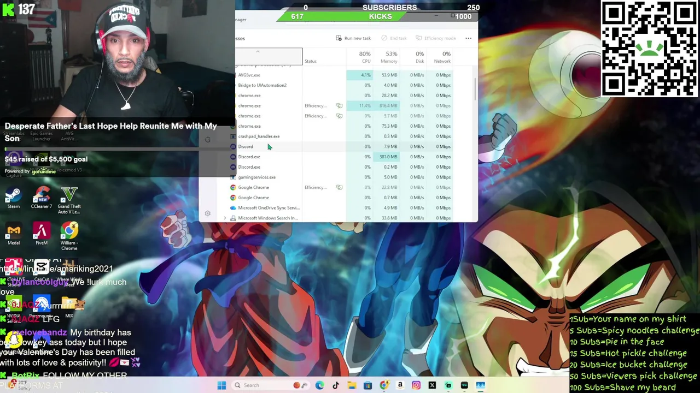The height and width of the screenshot is (393, 700).
Task: Open Amazon from the taskbar
Action: pos(400,385)
